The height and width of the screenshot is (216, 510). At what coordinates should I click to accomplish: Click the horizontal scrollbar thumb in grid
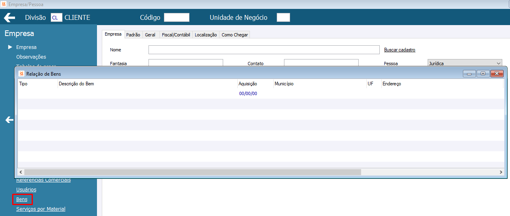192,172
